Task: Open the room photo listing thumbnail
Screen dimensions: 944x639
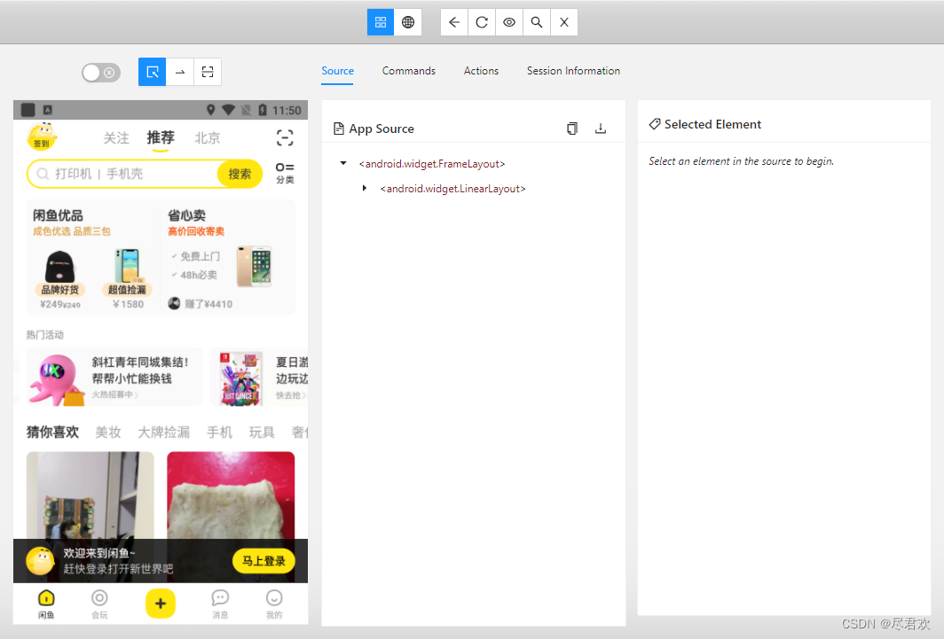Action: click(x=90, y=495)
